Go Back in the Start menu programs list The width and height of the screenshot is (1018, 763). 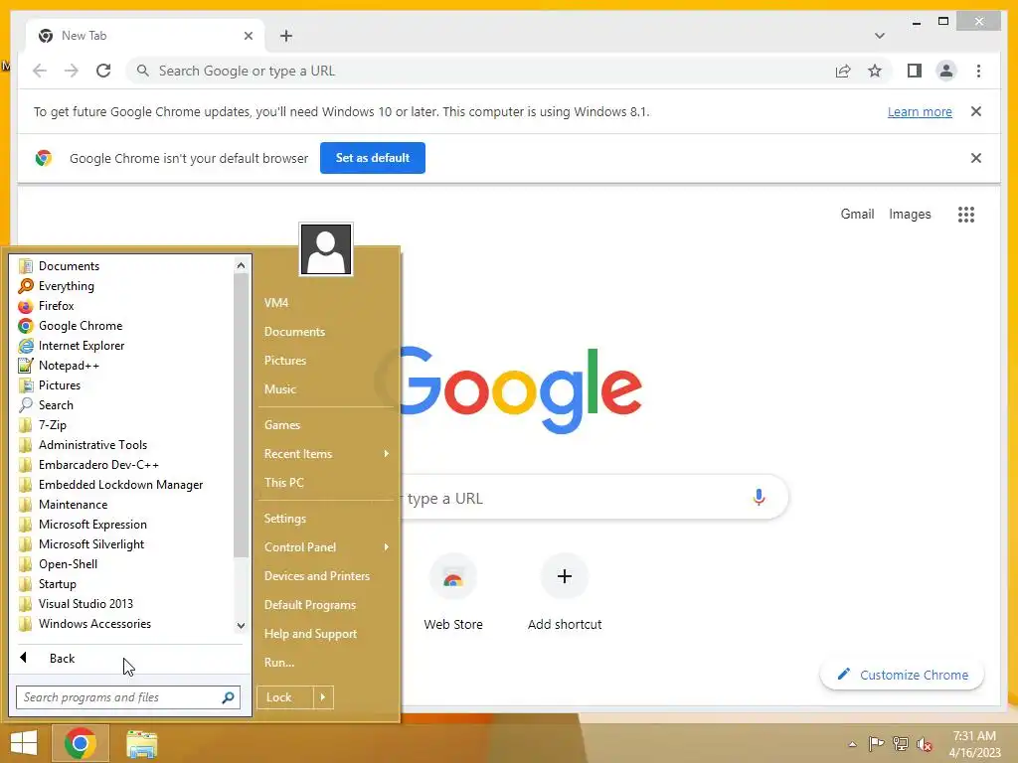[130, 659]
